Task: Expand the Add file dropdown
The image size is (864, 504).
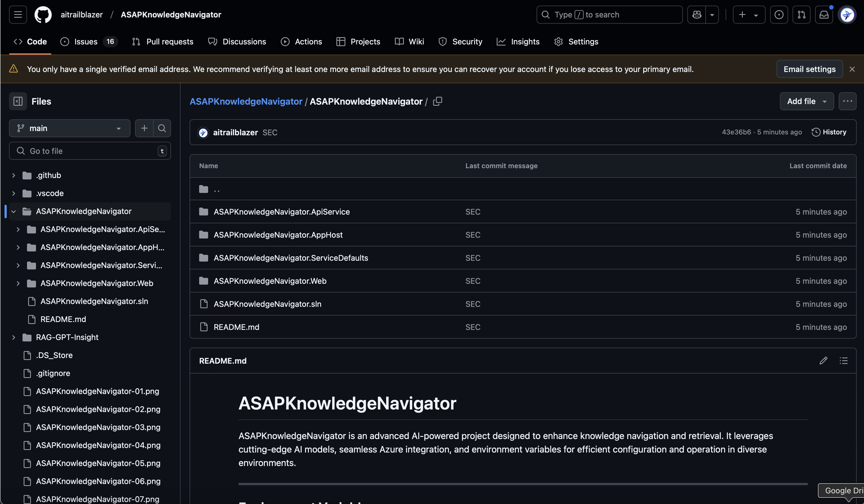Action: pyautogui.click(x=806, y=101)
